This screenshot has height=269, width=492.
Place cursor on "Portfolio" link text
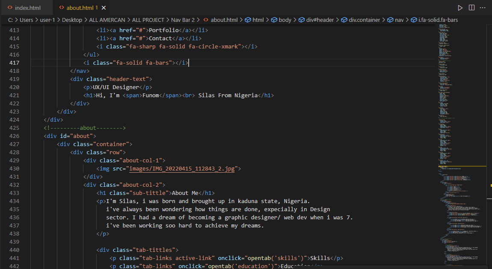(164, 30)
